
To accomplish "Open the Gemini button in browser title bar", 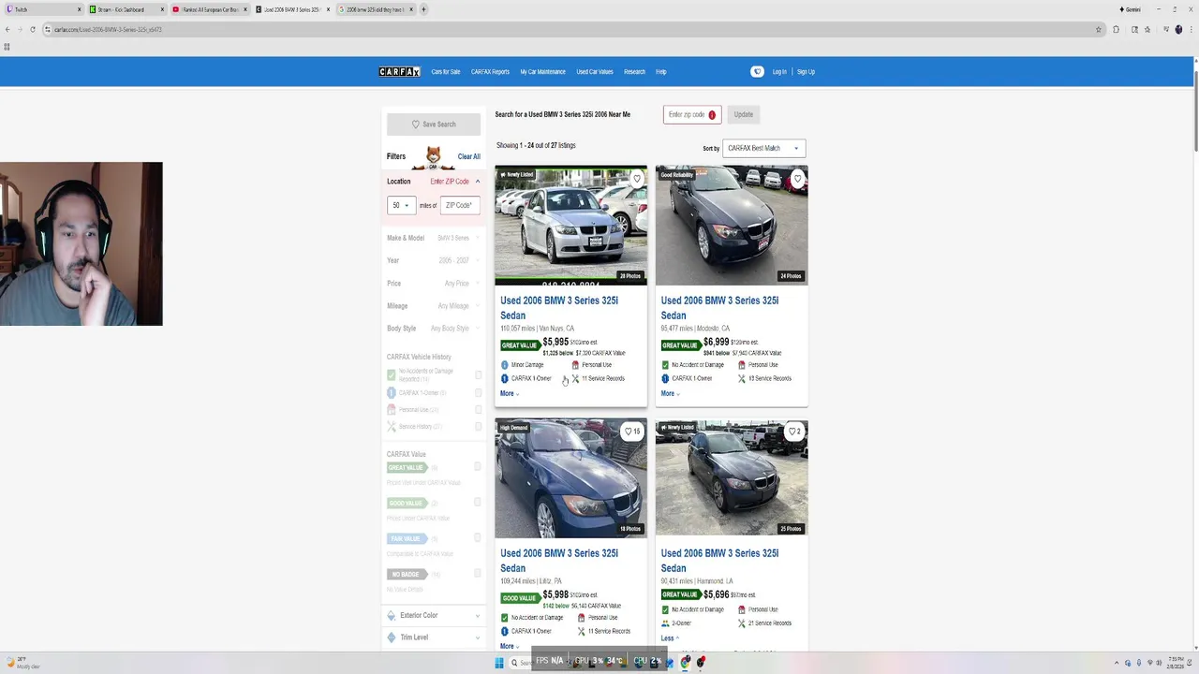I will click(1130, 9).
